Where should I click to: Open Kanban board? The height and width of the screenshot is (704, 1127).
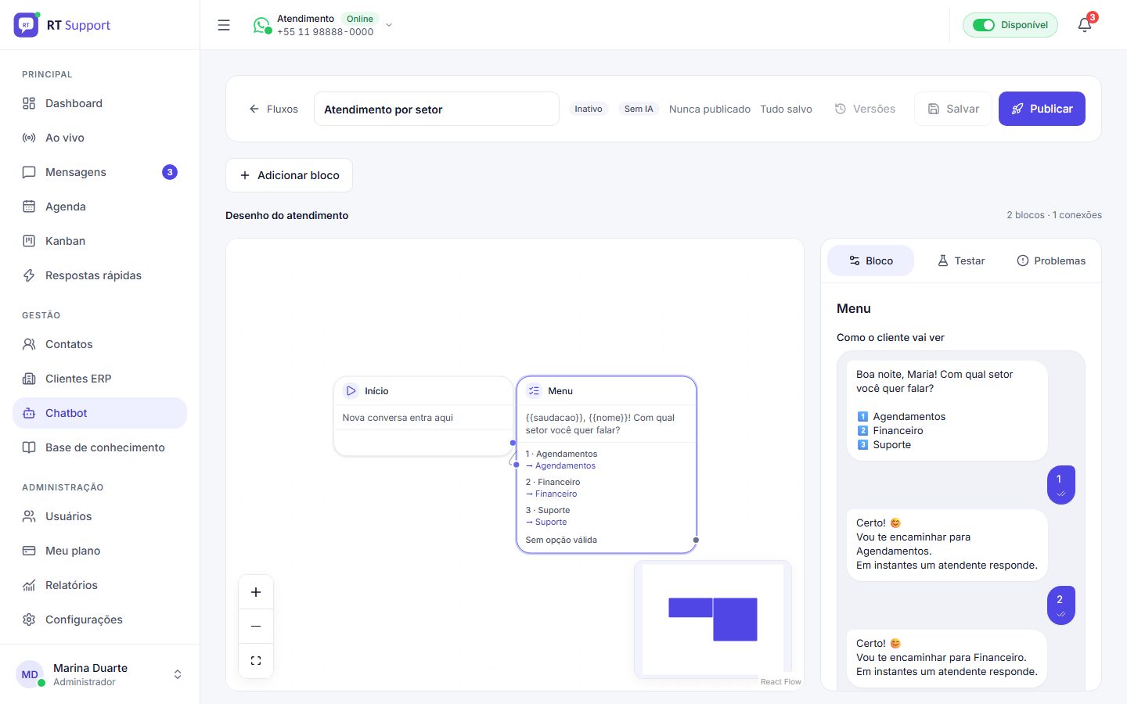100,241
